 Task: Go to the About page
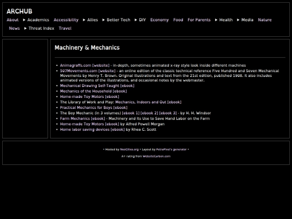click(12, 20)
